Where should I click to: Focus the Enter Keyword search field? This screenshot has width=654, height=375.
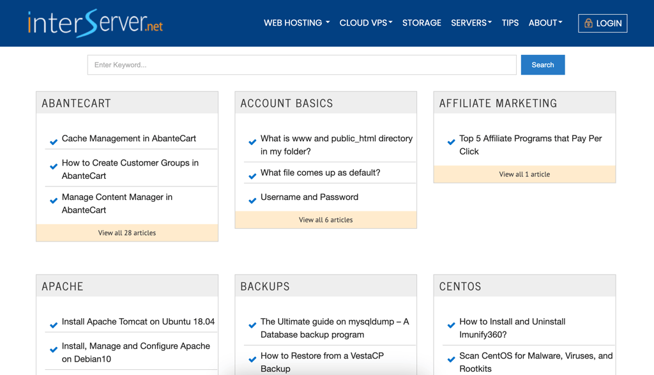tap(302, 65)
